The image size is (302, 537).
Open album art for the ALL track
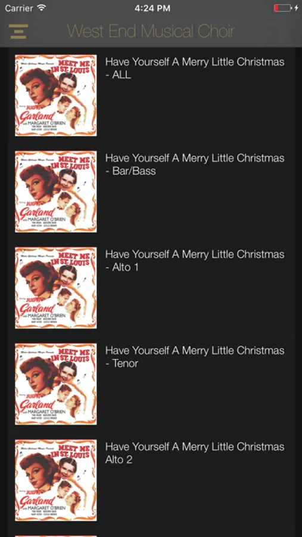pos(56,95)
